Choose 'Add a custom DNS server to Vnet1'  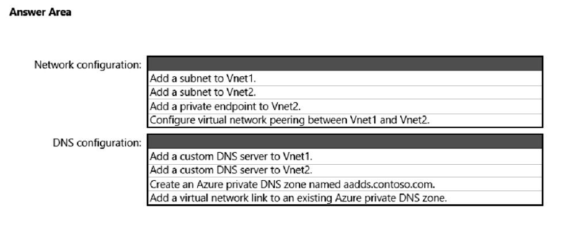pos(344,157)
